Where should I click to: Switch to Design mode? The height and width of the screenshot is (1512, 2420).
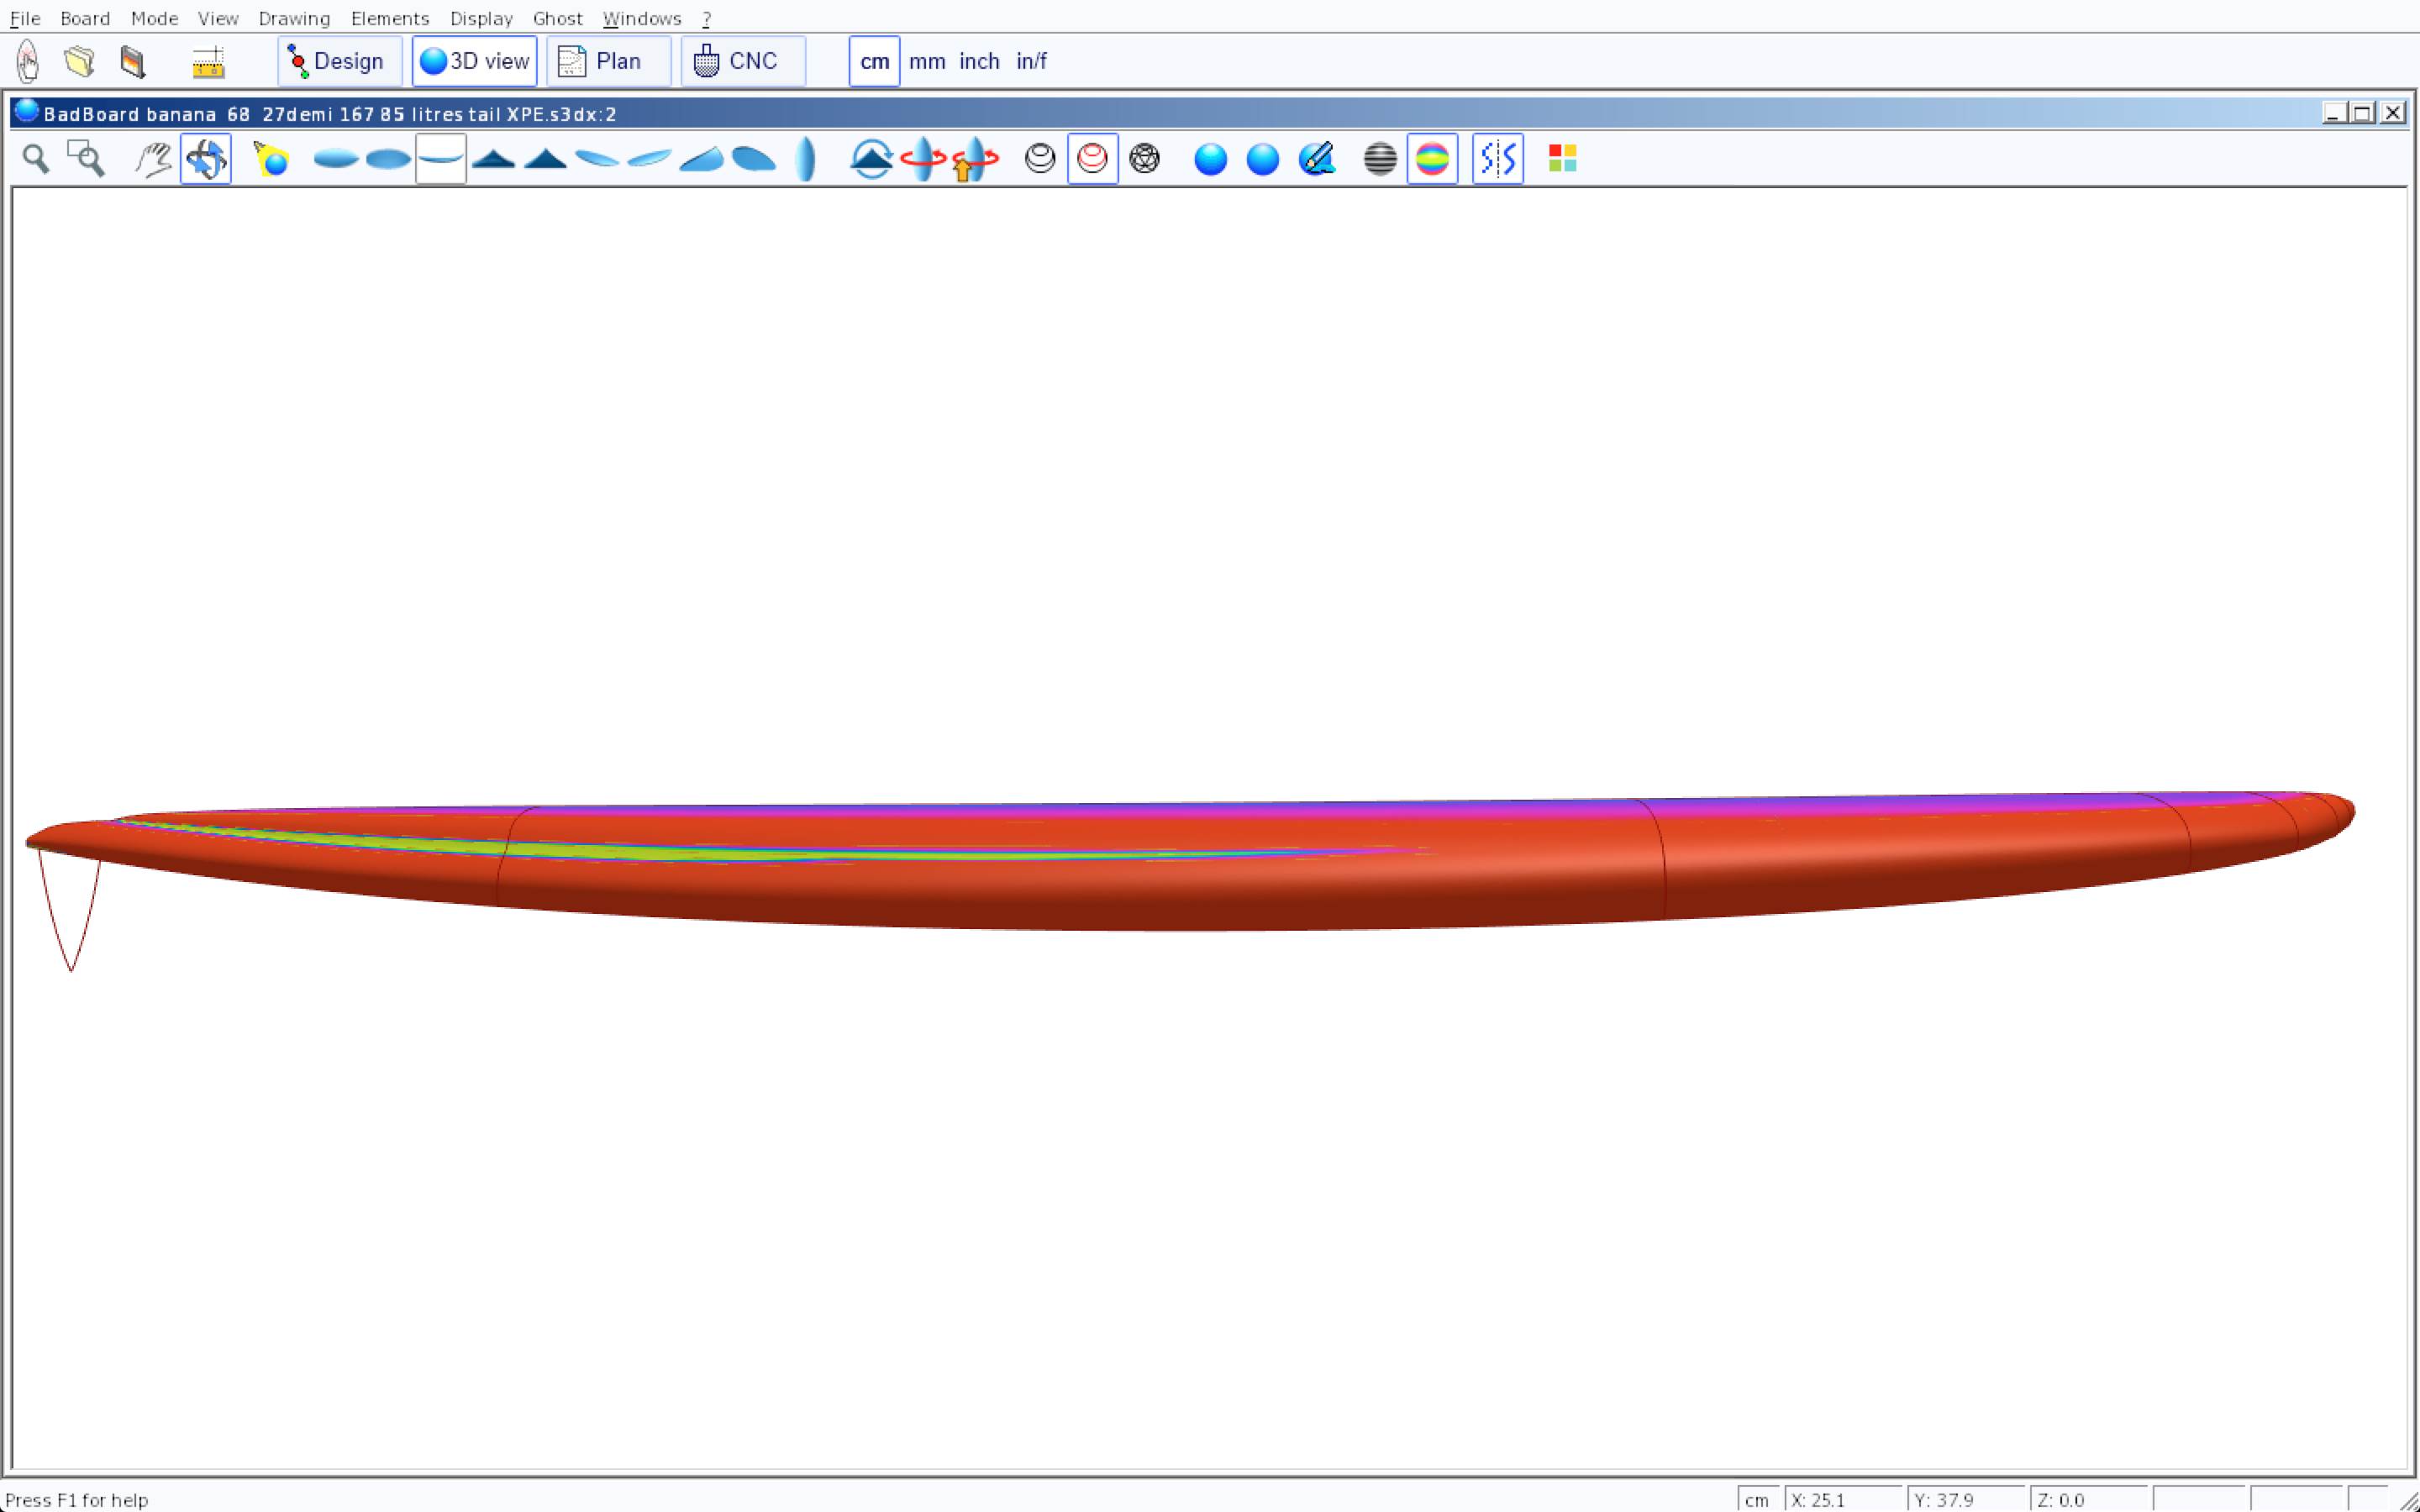click(339, 62)
